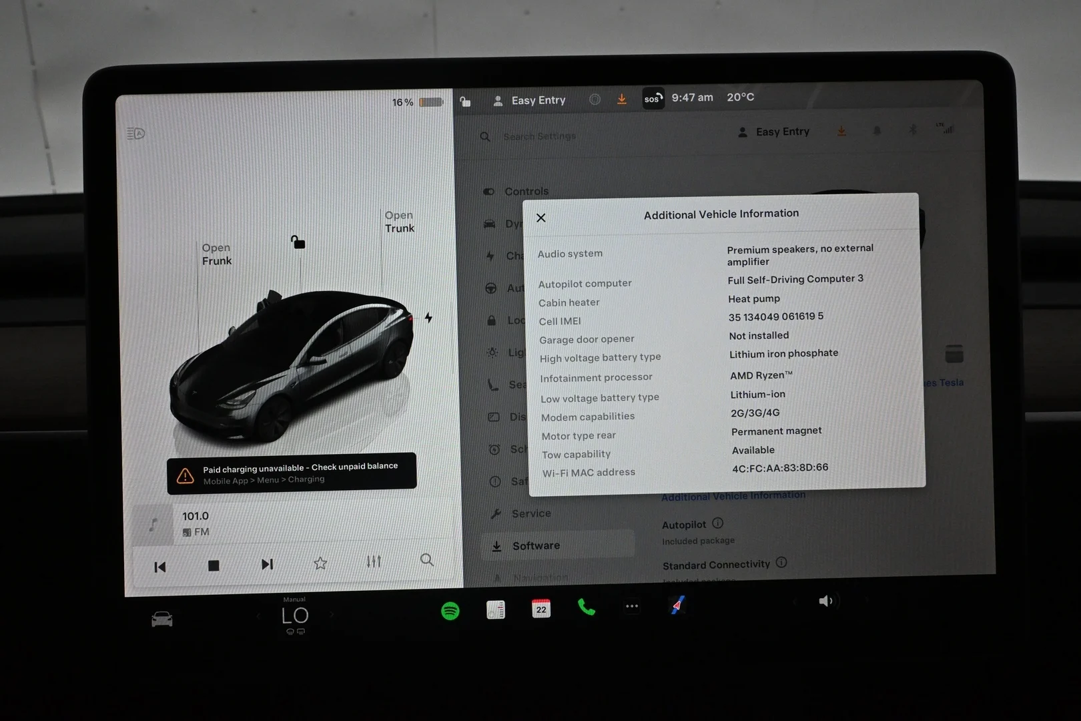Open the Easy Entry driver profile in status bar
This screenshot has height=721, width=1081.
point(529,100)
